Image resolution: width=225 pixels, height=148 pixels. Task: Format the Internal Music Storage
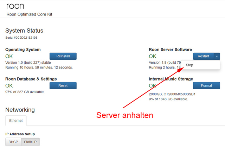click(206, 85)
